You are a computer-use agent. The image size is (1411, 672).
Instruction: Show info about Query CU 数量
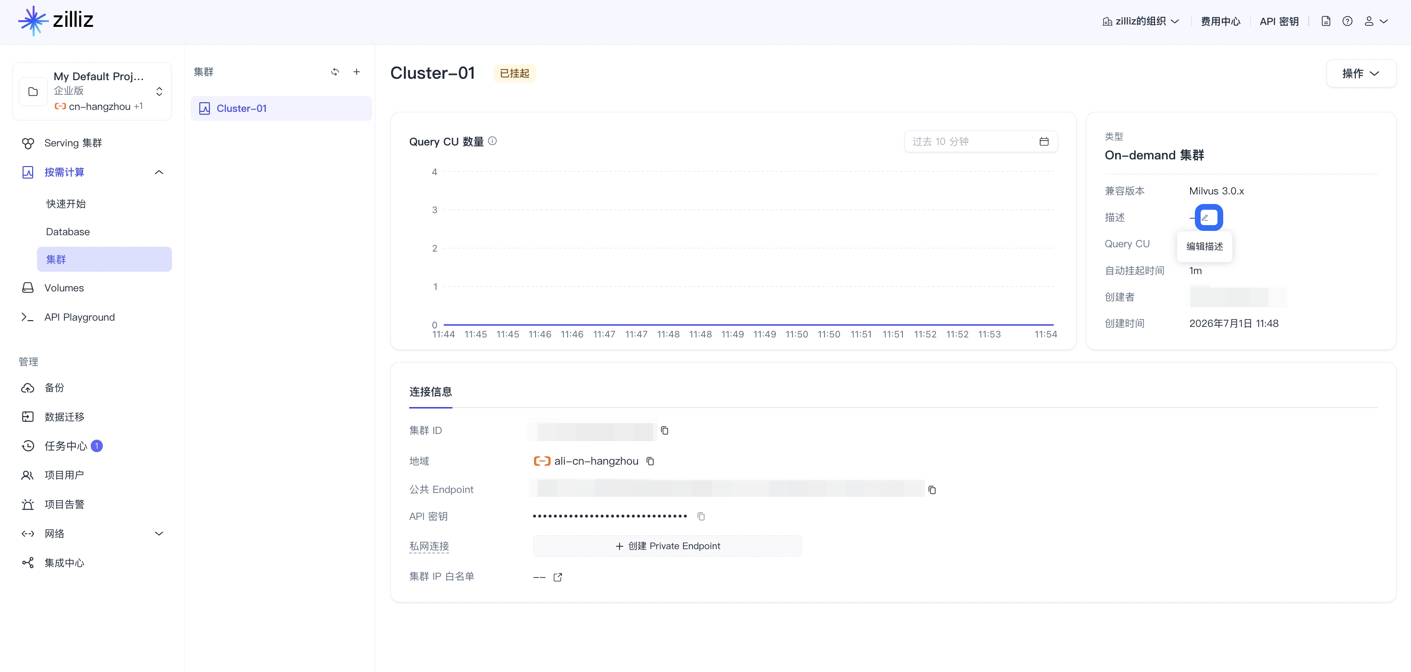(x=492, y=141)
